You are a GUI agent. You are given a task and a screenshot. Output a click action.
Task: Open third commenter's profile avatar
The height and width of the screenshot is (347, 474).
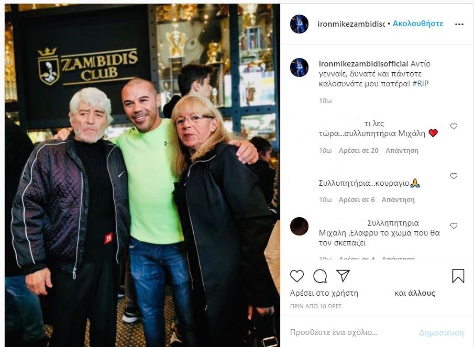(x=299, y=226)
